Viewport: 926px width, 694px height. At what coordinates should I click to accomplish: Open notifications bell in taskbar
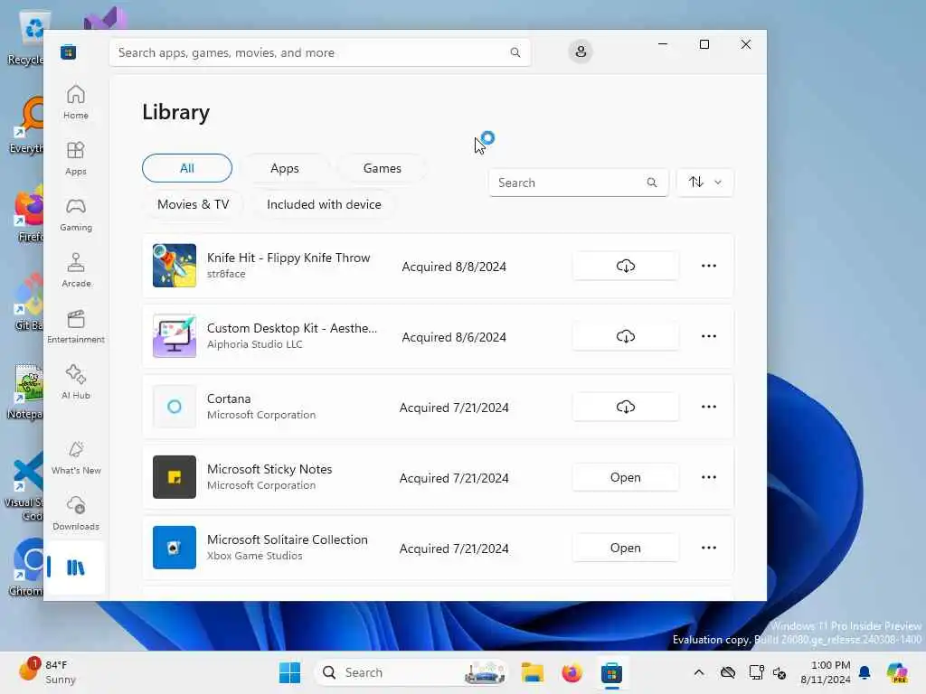click(x=865, y=672)
